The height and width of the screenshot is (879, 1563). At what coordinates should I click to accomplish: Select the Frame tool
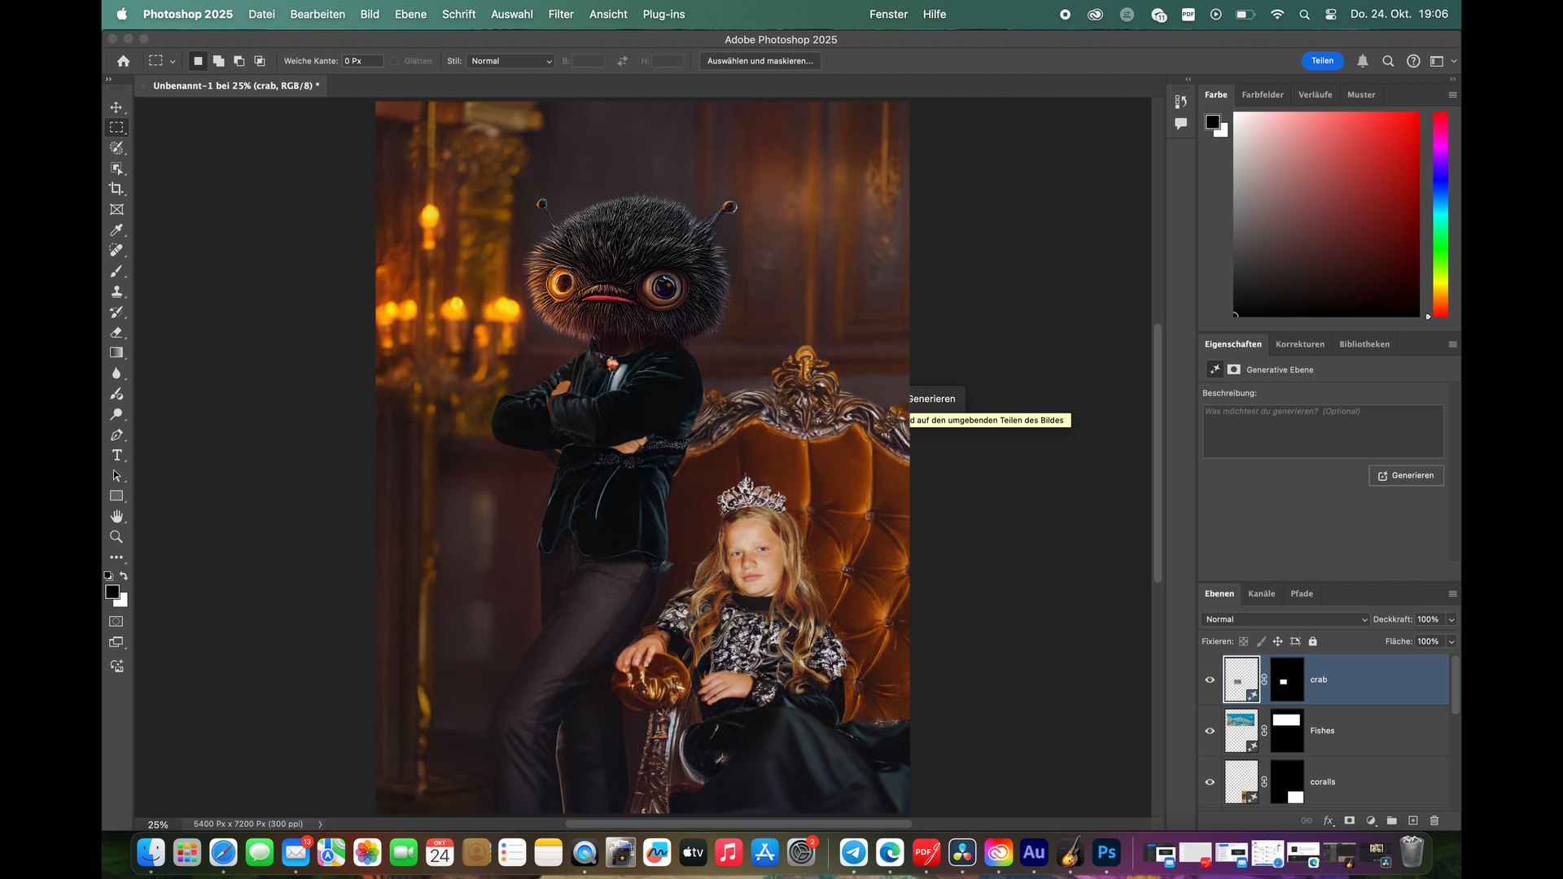tap(116, 209)
